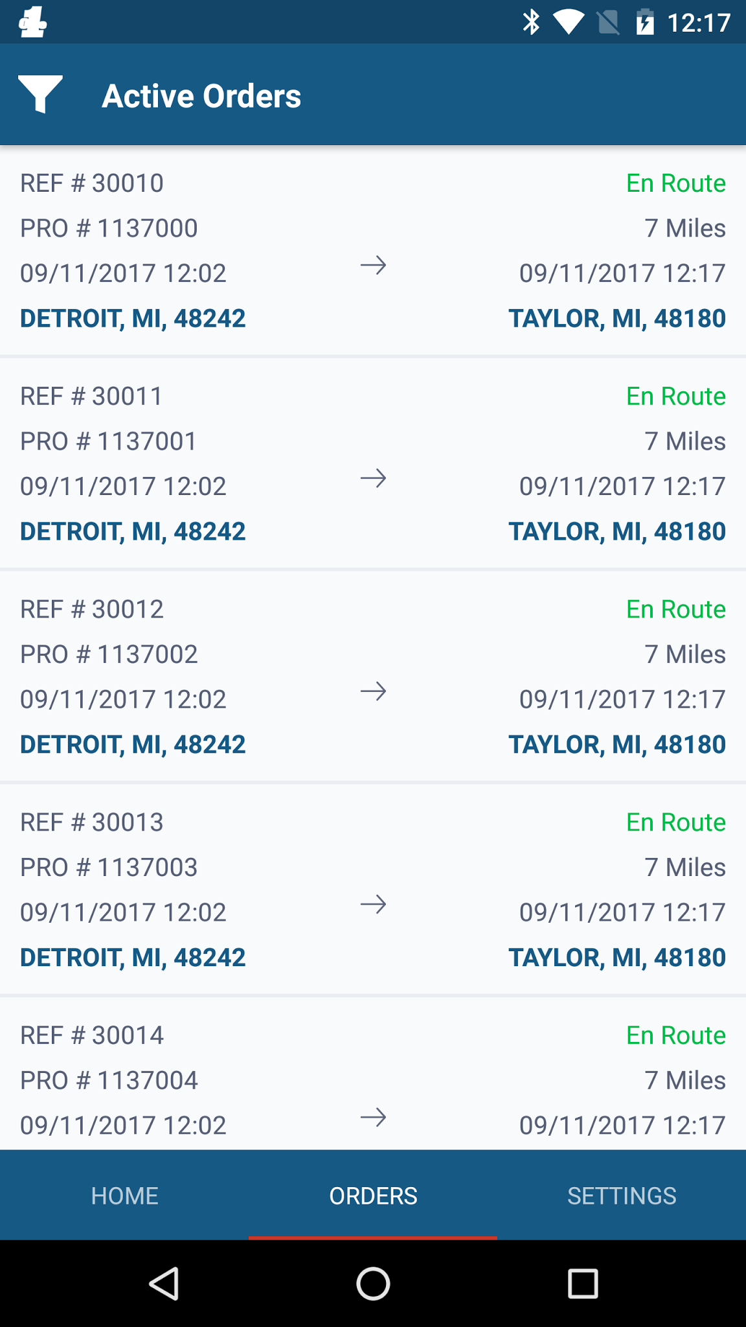Open order REF # 30014
The image size is (746, 1327).
92,1035
